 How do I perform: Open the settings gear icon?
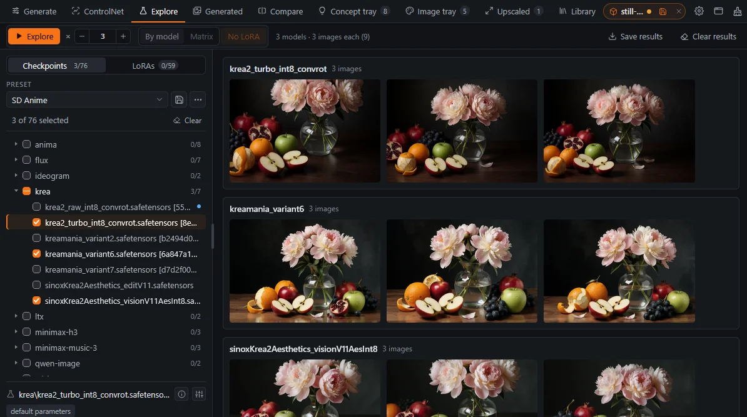699,11
